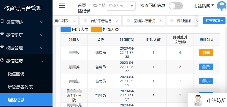Open the 在线人员 dropdown

[121, 6]
